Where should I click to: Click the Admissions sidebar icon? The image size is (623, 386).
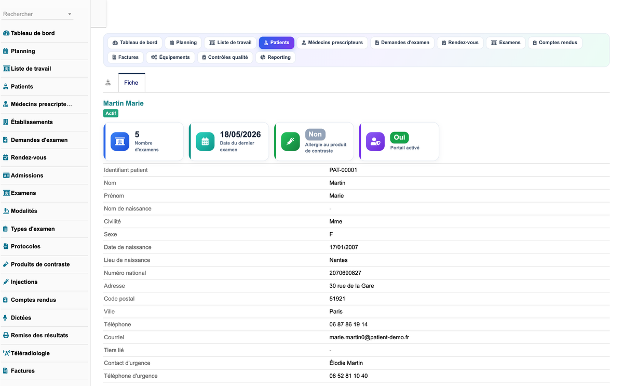[6, 176]
